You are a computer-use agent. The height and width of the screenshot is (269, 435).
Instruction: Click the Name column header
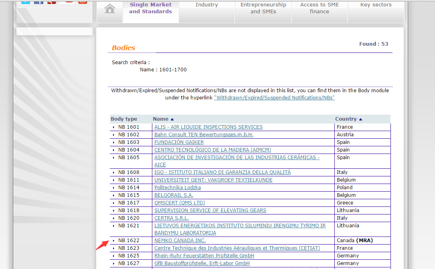click(x=161, y=119)
